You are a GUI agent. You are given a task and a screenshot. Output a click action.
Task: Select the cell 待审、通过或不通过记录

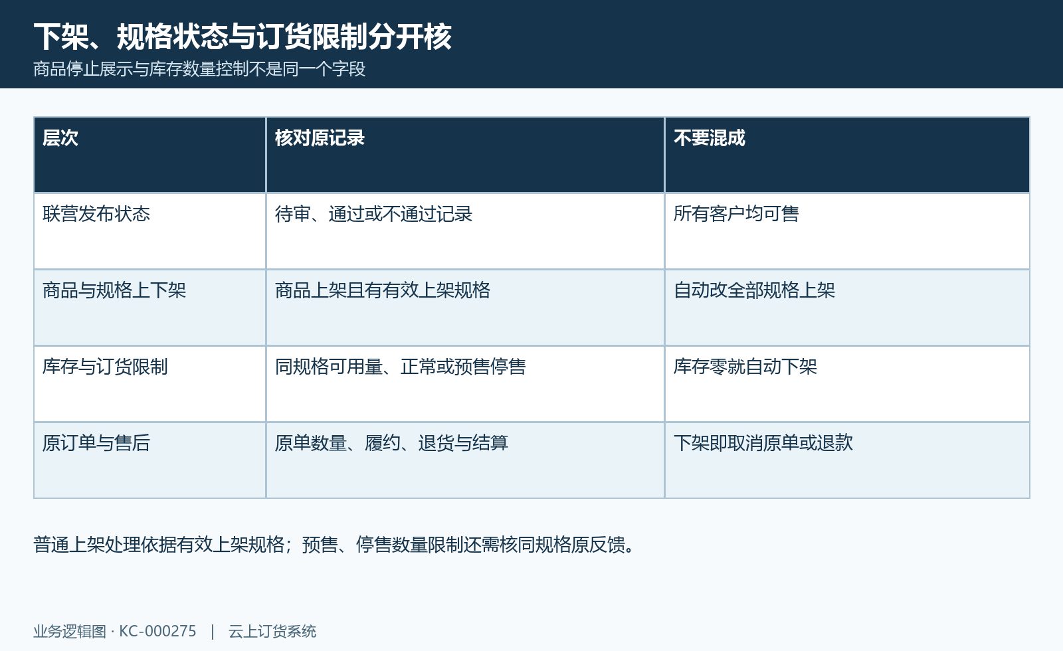pyautogui.click(x=465, y=231)
